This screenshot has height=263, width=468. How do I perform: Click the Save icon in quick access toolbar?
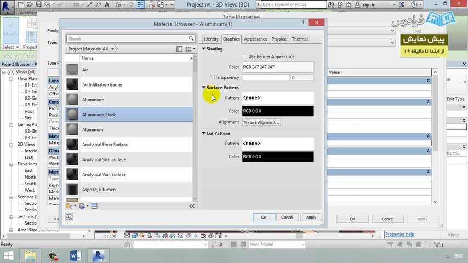pos(38,4)
